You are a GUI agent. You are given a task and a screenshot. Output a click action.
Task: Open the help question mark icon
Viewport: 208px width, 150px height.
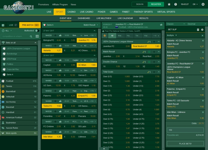pyautogui.click(x=175, y=4)
